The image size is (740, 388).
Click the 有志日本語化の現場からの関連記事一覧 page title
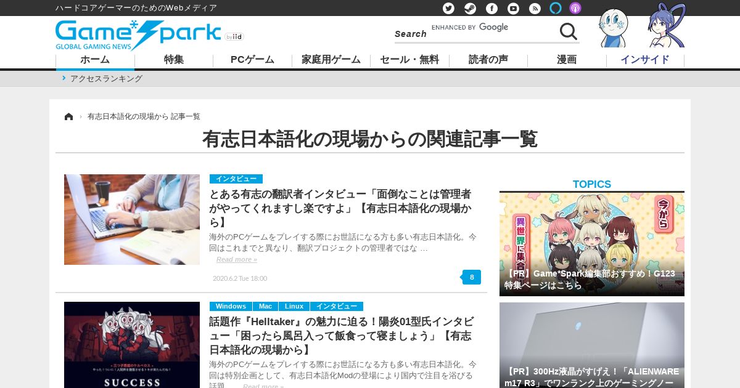370,139
